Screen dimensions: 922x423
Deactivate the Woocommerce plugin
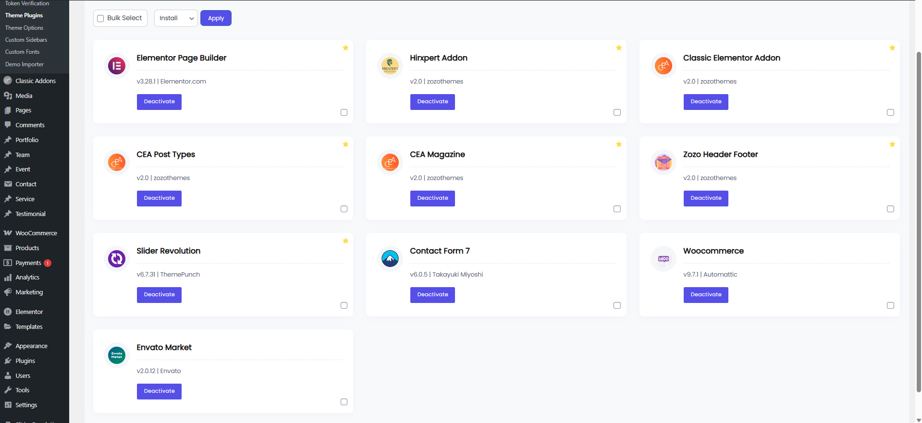(706, 295)
